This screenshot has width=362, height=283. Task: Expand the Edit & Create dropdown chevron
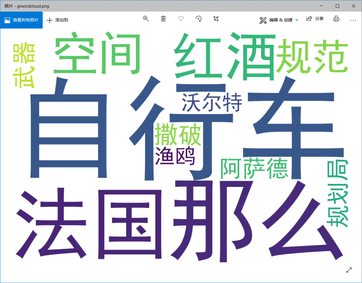tap(296, 20)
